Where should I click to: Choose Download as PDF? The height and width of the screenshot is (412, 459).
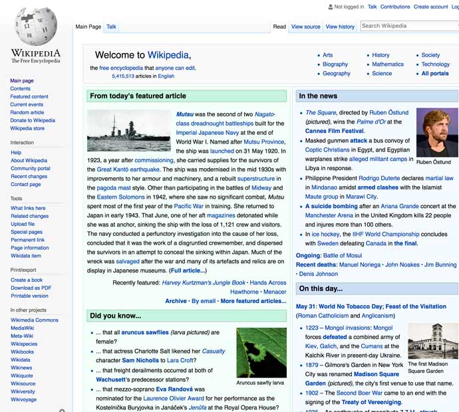(x=31, y=288)
